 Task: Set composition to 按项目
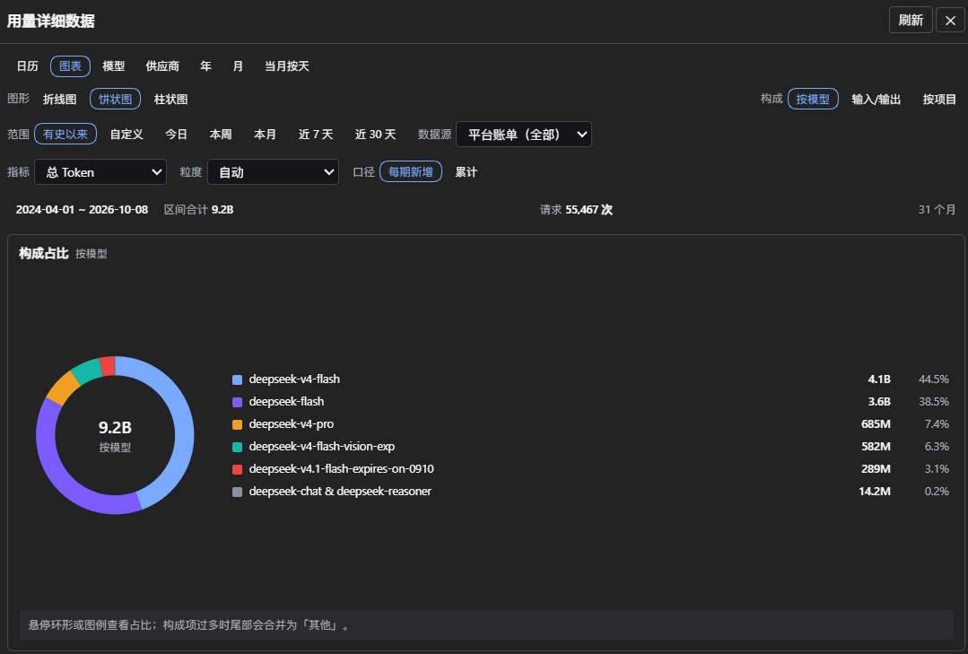pos(939,99)
